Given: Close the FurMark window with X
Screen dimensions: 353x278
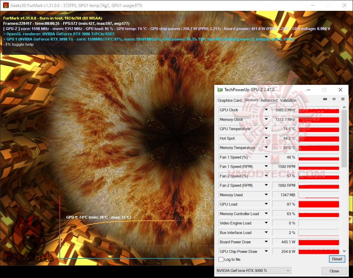Looking at the screenshot, I should click(345, 5).
